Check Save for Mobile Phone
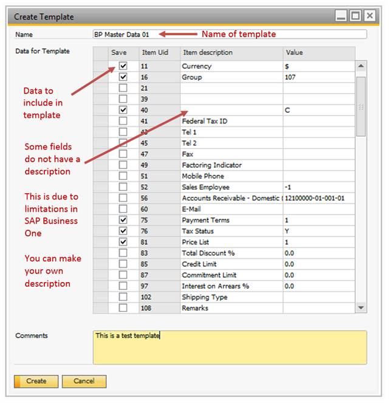The height and width of the screenshot is (403, 390). (123, 176)
